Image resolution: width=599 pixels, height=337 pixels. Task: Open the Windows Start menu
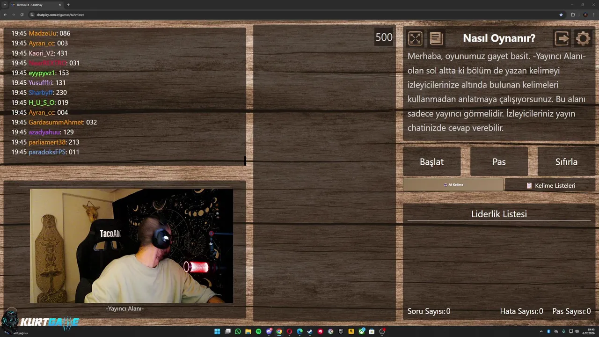pos(217,331)
